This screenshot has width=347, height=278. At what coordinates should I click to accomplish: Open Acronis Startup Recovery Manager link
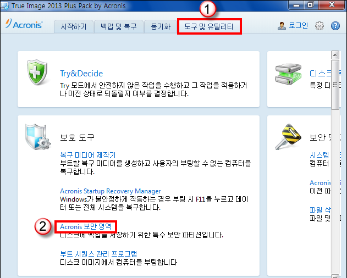click(x=110, y=191)
